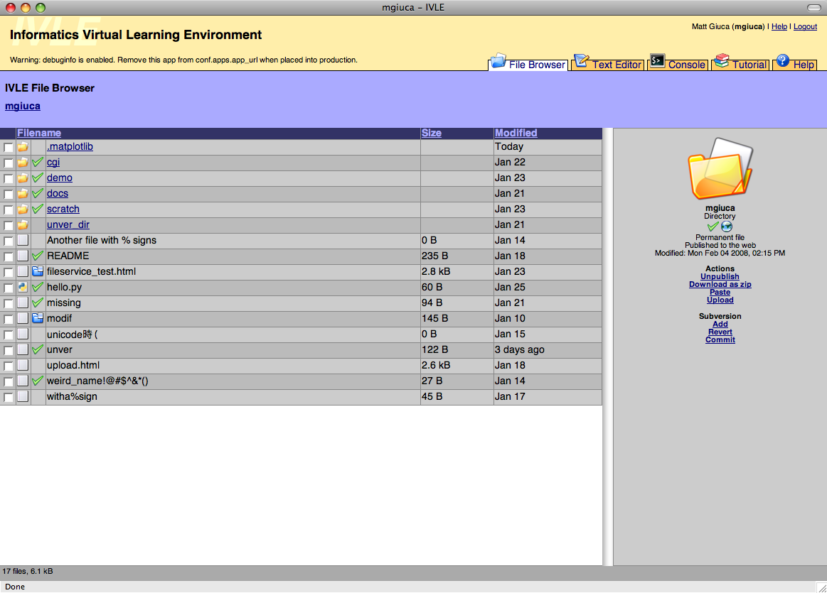Go to the Tutorial tab
This screenshot has height=593, width=827.
point(740,63)
